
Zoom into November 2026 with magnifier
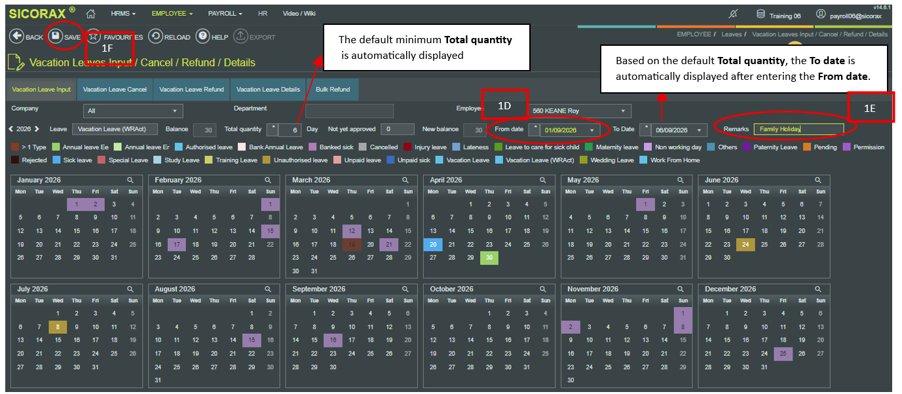pyautogui.click(x=680, y=289)
